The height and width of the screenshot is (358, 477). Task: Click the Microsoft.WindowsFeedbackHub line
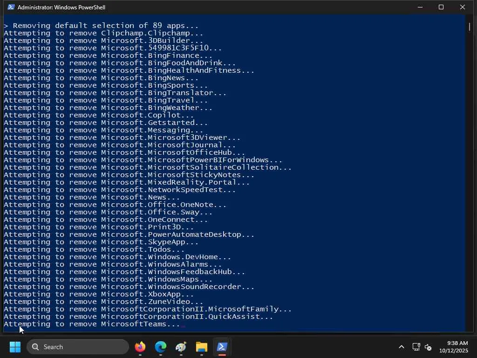pyautogui.click(x=124, y=272)
